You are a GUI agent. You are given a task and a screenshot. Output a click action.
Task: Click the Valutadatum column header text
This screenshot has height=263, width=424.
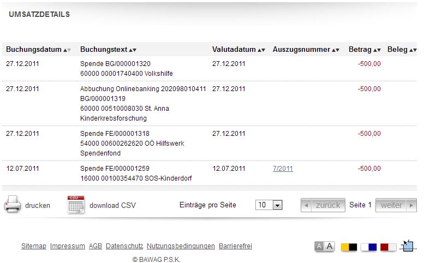tap(234, 50)
